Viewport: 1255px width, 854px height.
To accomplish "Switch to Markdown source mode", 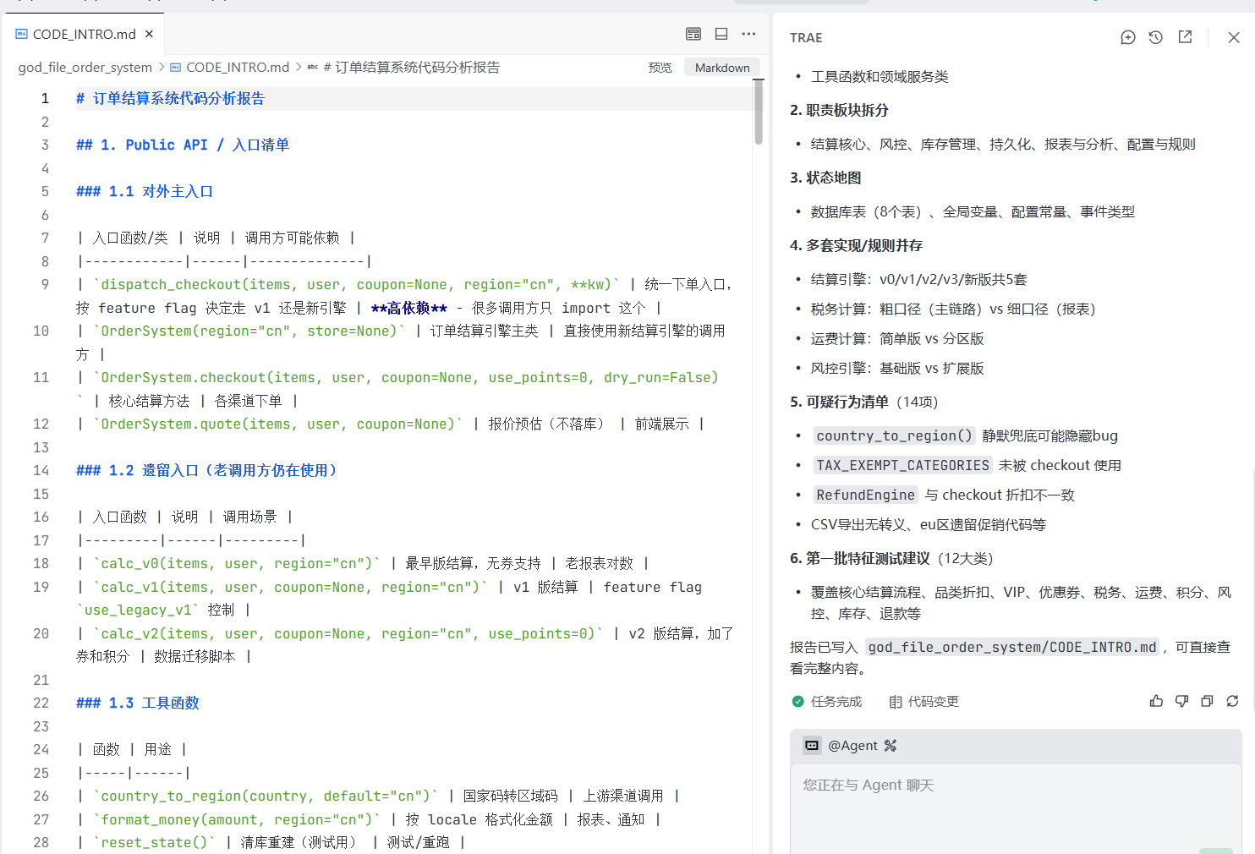I will (722, 68).
